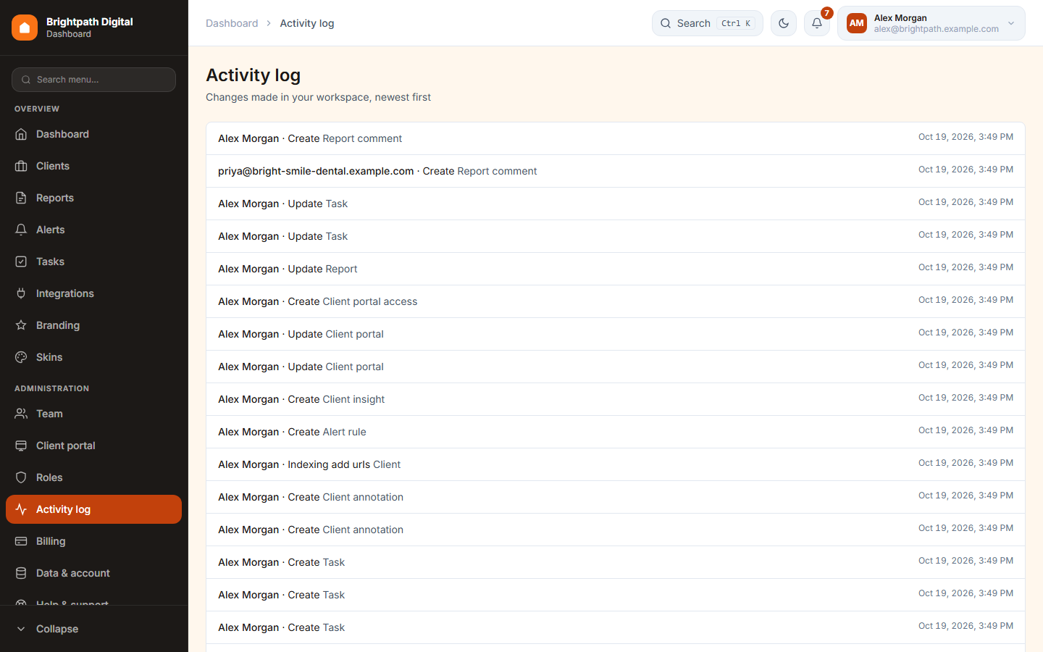The height and width of the screenshot is (652, 1043).
Task: Open Tasks in the sidebar menu
Action: click(x=93, y=262)
